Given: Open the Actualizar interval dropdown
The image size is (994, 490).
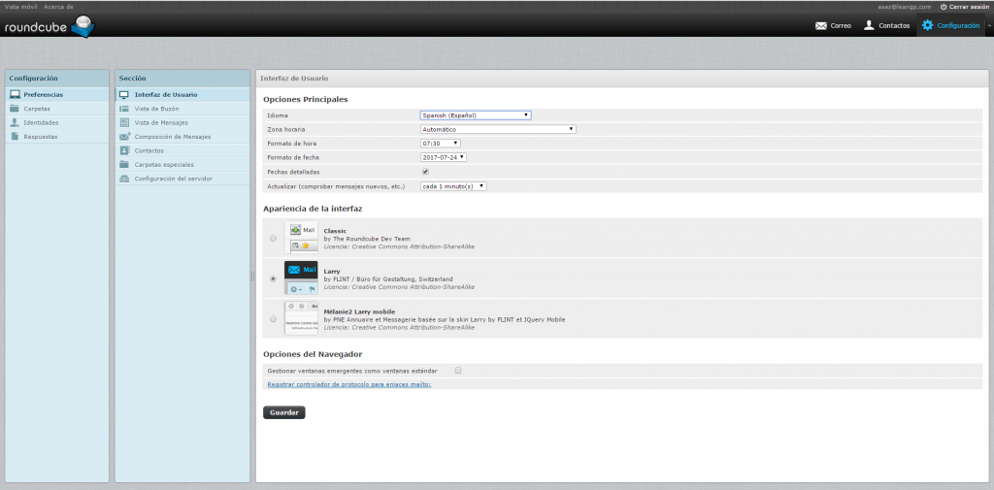Looking at the screenshot, I should tap(453, 186).
